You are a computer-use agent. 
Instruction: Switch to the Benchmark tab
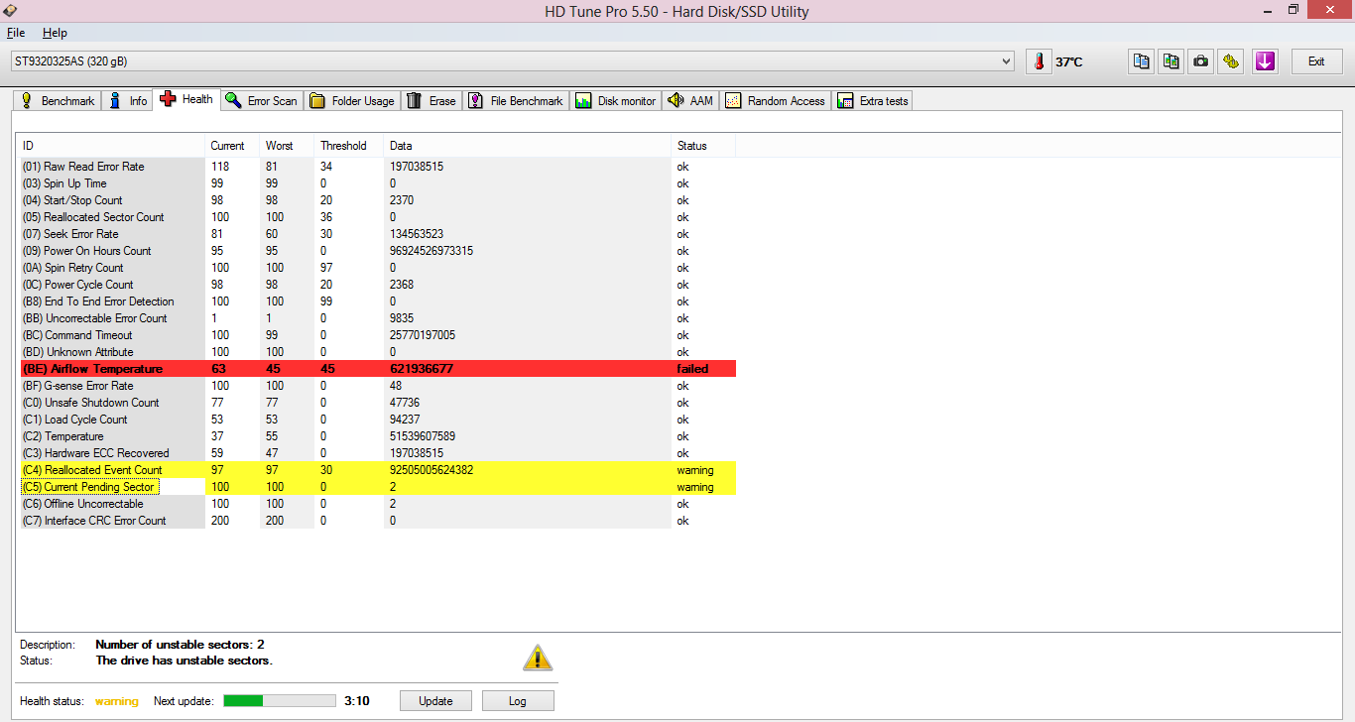click(58, 100)
